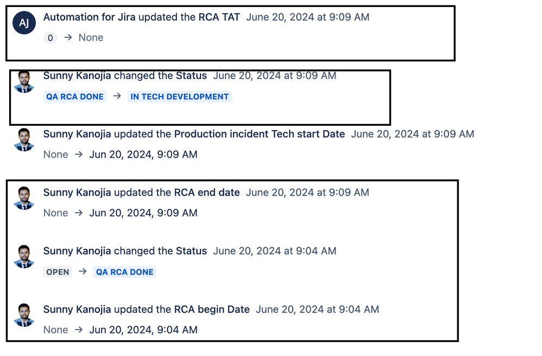542x356 pixels.
Task: Click the arrow icon between 0 and None
Action: (x=68, y=37)
